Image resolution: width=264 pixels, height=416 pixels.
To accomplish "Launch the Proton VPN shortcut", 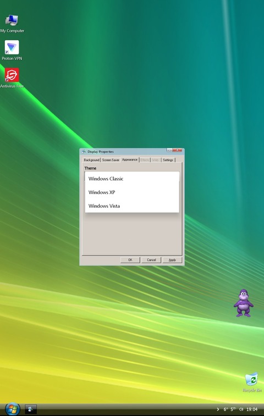I will click(x=12, y=50).
